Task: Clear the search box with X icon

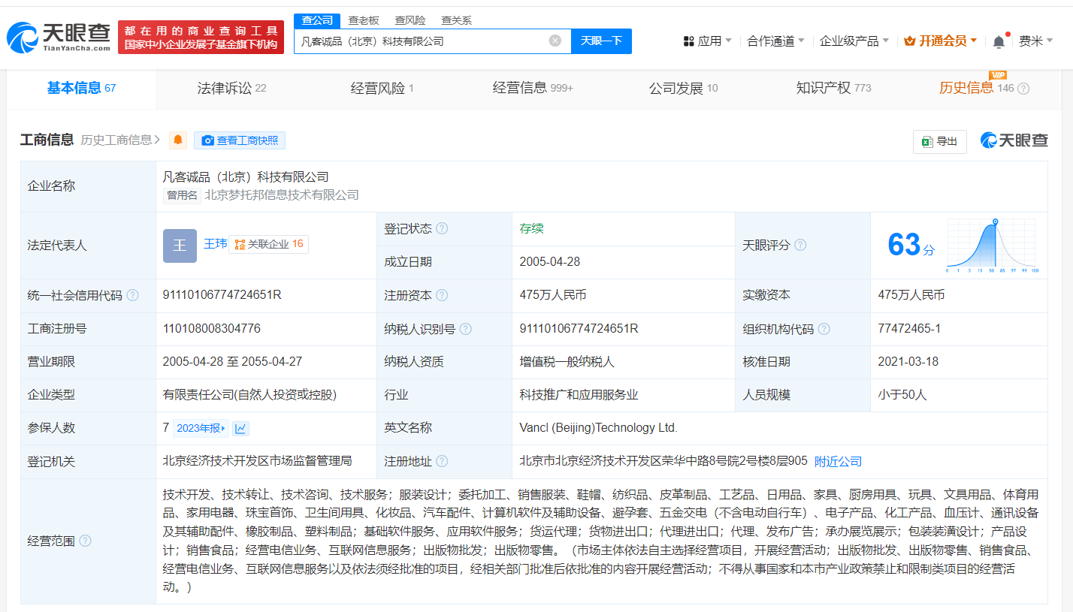Action: click(x=555, y=41)
